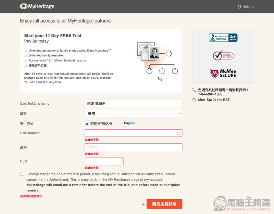Click the Card number input field
The height and width of the screenshot is (214, 274).
pyautogui.click(x=133, y=133)
